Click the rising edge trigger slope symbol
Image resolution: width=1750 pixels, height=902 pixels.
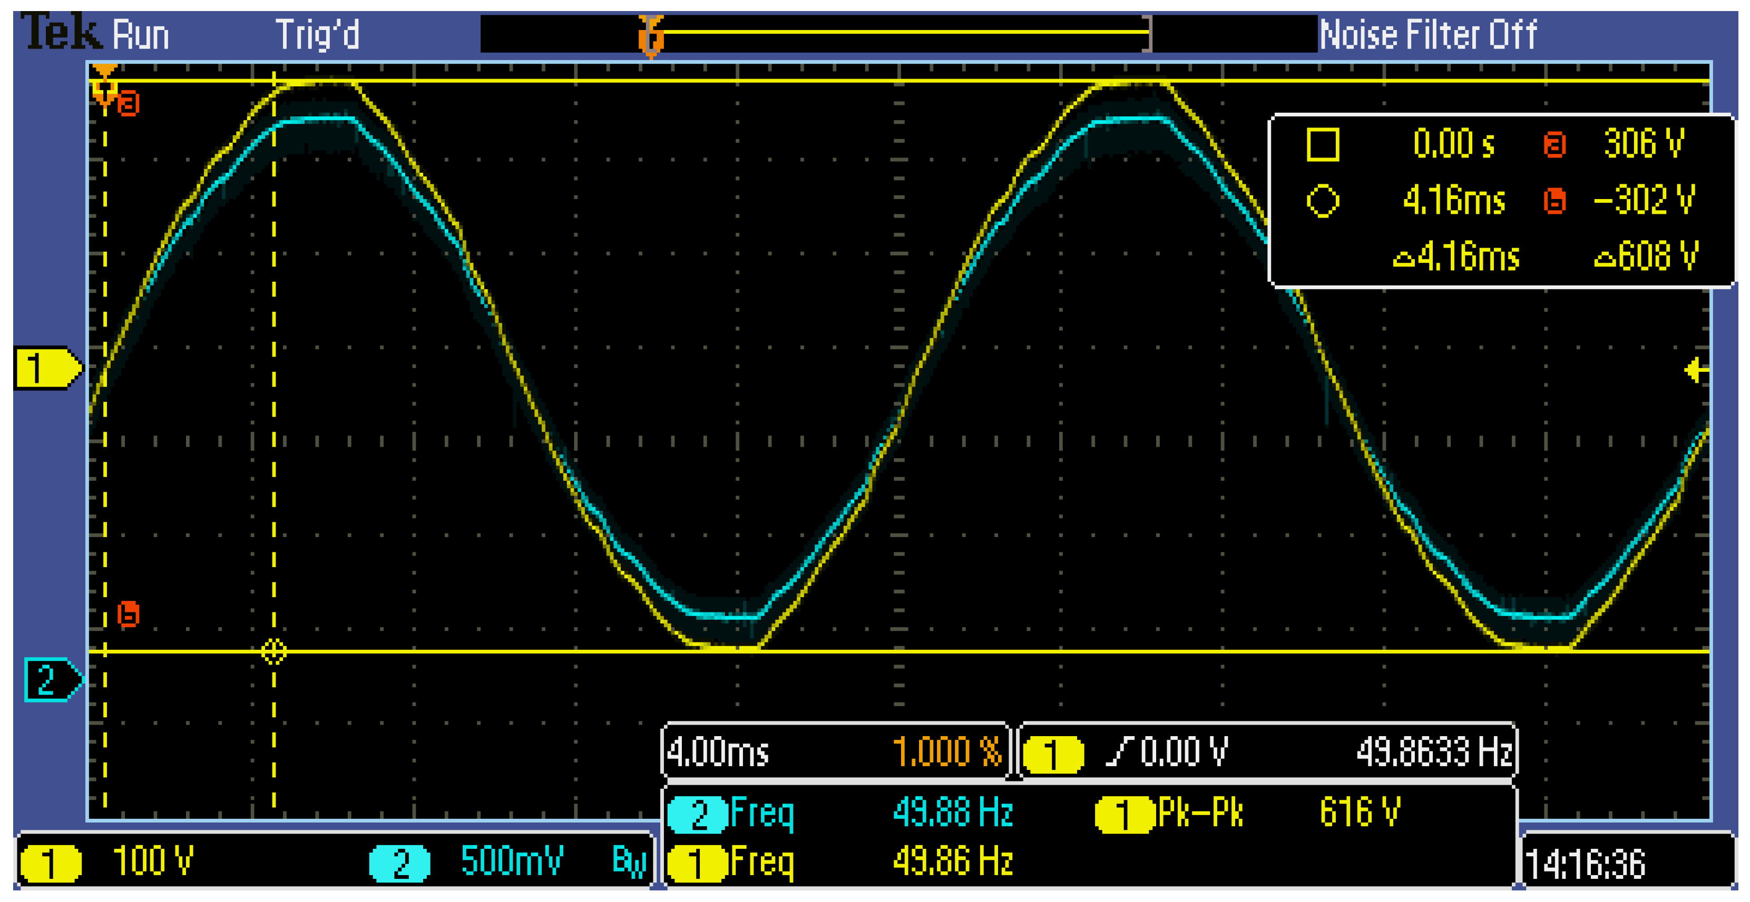1120,752
